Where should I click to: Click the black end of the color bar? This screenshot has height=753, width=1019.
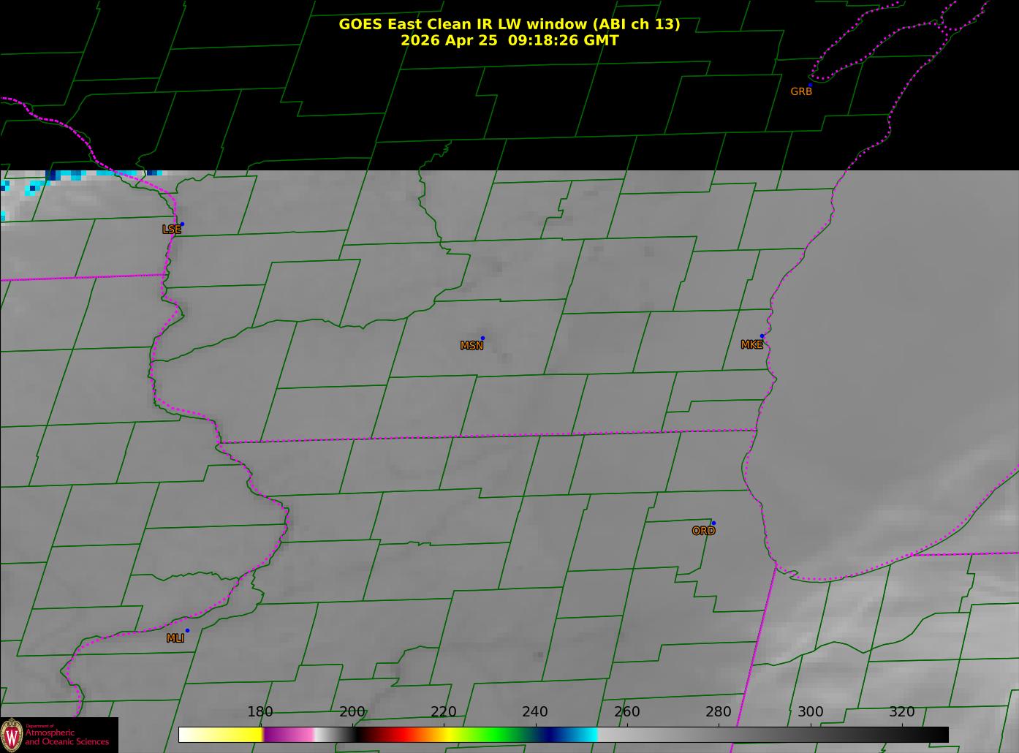(x=928, y=734)
